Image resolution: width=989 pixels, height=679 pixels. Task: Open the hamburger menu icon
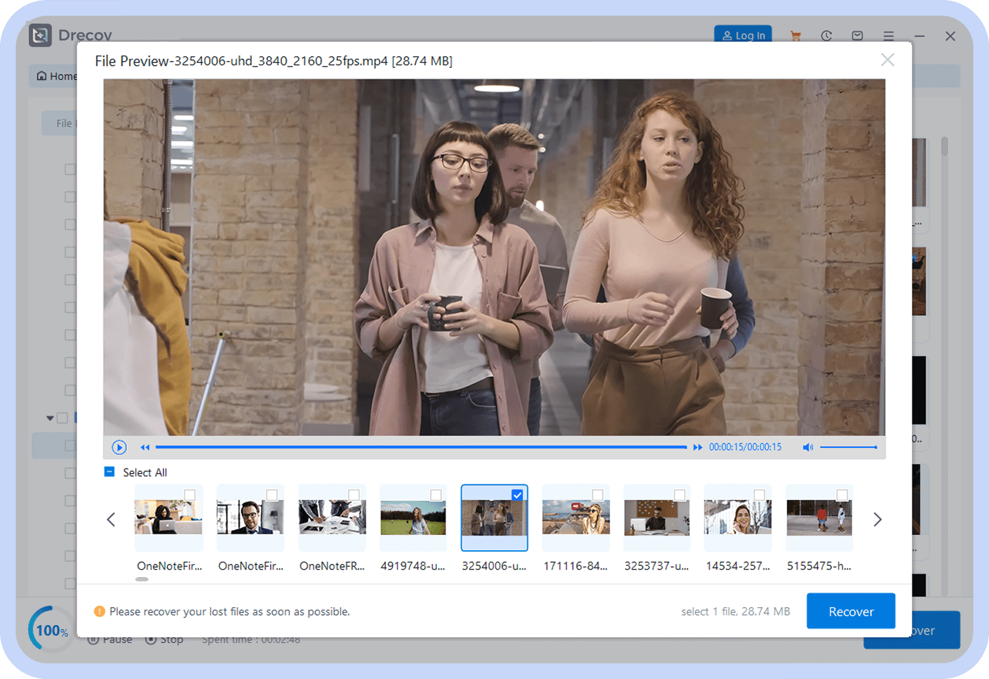point(888,36)
